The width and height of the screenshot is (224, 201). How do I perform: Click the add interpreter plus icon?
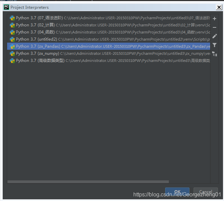pyautogui.click(x=215, y=19)
